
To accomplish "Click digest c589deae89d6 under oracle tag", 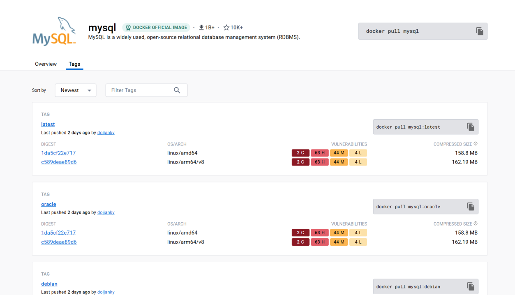I will pyautogui.click(x=59, y=242).
